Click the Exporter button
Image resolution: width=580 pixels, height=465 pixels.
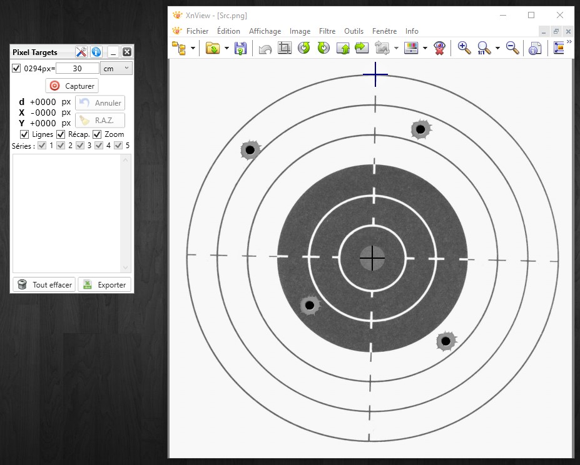point(104,284)
